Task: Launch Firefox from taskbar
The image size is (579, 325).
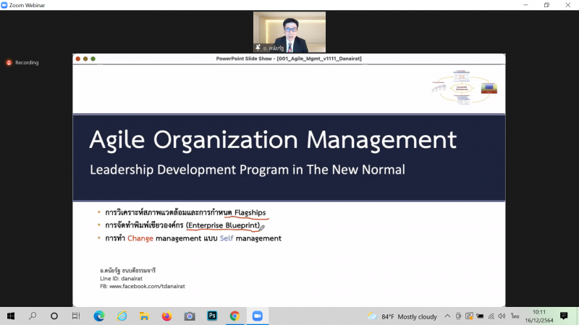Action: pyautogui.click(x=167, y=316)
